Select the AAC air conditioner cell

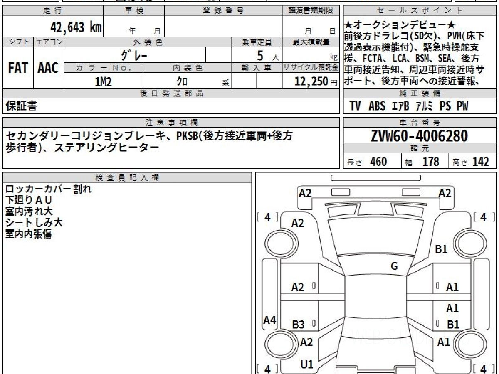(x=48, y=69)
